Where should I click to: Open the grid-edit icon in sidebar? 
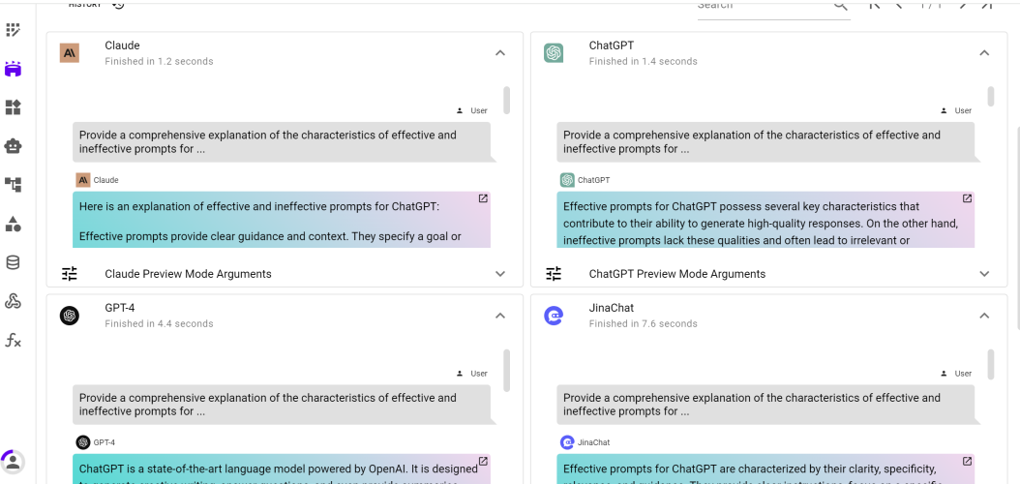click(13, 30)
